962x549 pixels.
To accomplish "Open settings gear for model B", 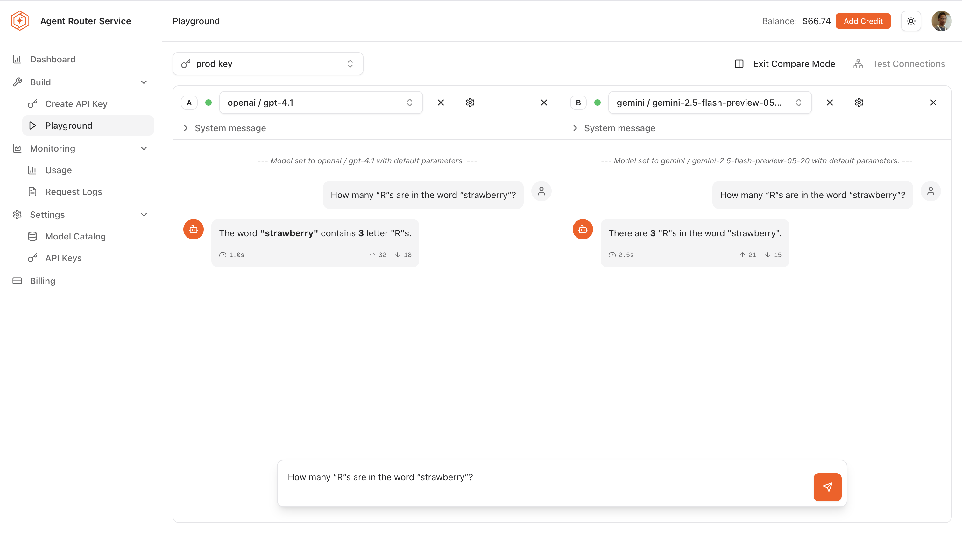I will [859, 103].
